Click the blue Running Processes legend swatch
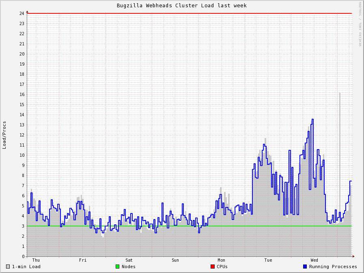 pyautogui.click(x=305, y=267)
